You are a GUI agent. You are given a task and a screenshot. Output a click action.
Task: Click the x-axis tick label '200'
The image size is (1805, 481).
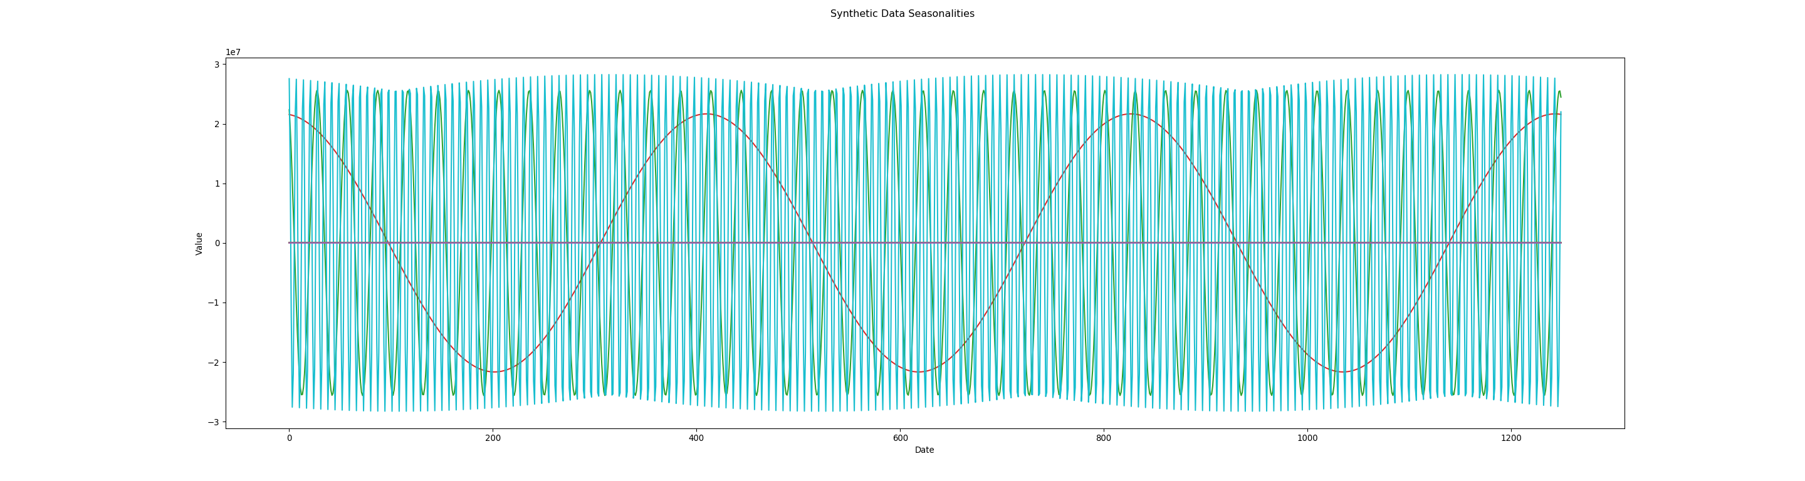pos(493,438)
